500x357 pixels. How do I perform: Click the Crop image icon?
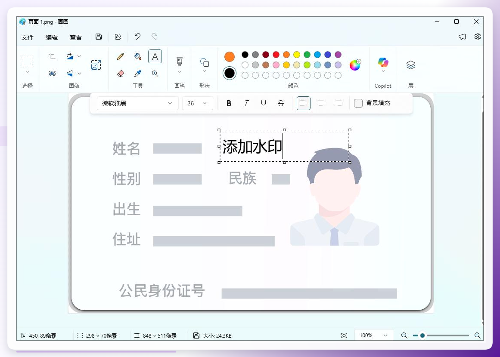pyautogui.click(x=52, y=56)
